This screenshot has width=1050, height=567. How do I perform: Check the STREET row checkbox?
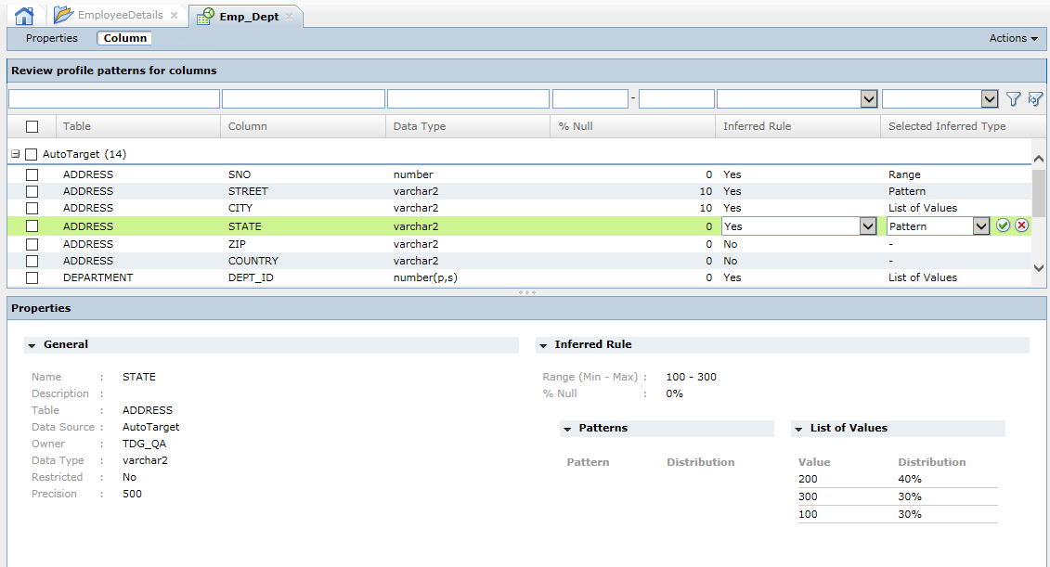coord(32,191)
